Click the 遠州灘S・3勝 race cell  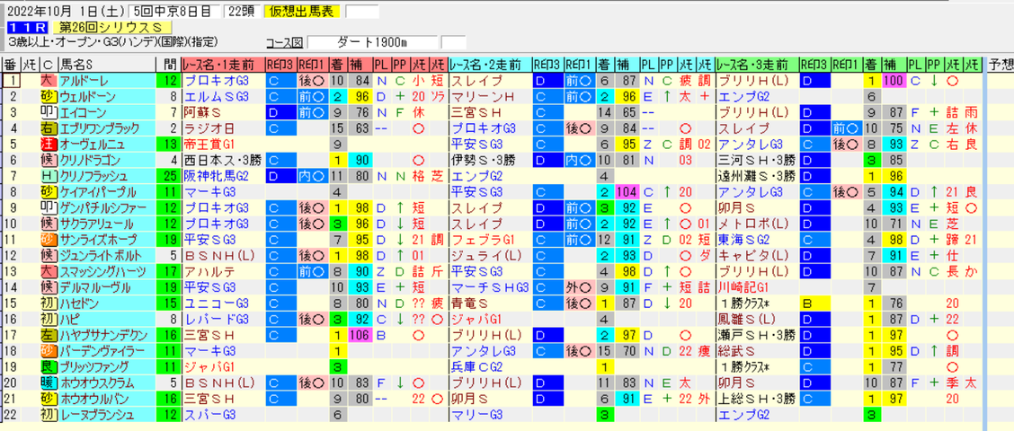pos(757,176)
